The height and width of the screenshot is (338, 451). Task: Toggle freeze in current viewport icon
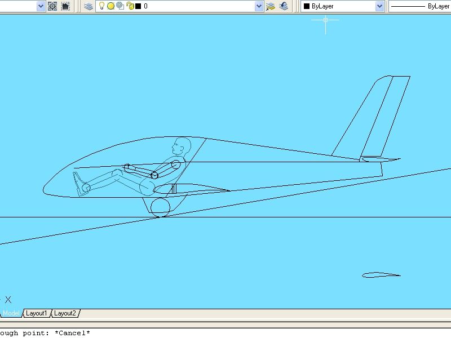point(120,6)
